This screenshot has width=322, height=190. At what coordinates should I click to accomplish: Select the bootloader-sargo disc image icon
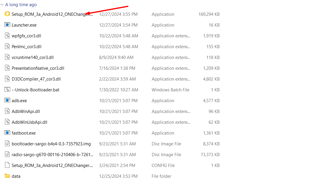point(7,144)
